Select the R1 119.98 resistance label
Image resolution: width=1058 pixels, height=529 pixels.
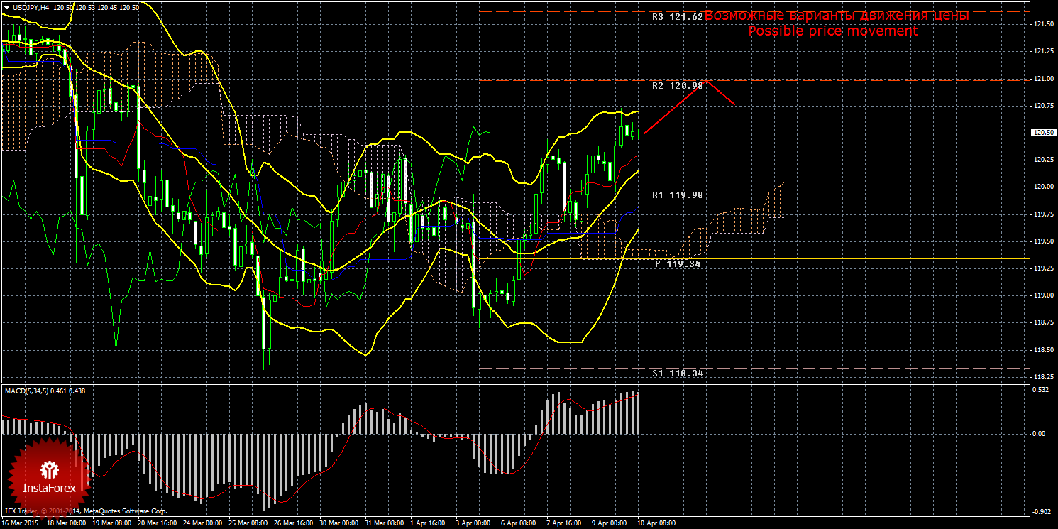678,194
